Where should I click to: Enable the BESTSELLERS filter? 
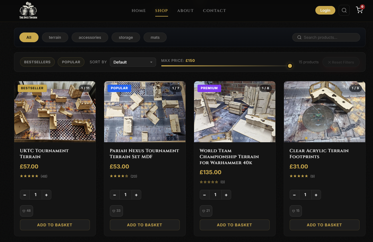[37, 62]
